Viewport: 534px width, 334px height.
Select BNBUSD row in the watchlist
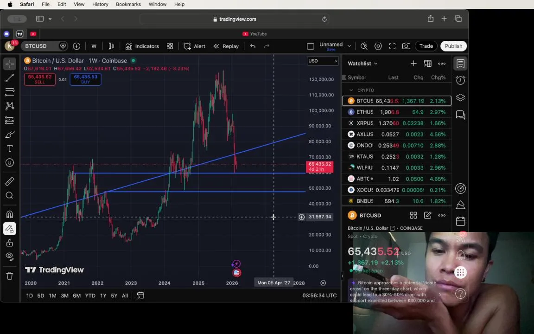(x=397, y=201)
